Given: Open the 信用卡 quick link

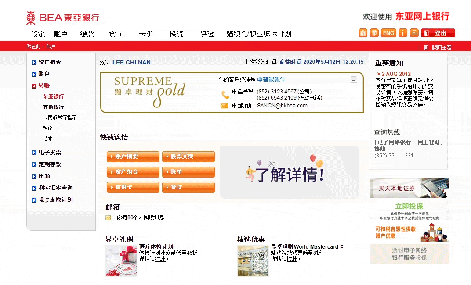Looking at the screenshot, I should [133, 187].
